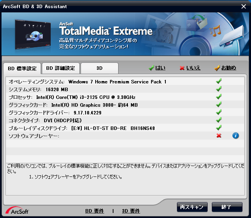This screenshot has width=251, height=218.
Task: Open the 3D 要件 link
Action: coord(131,211)
